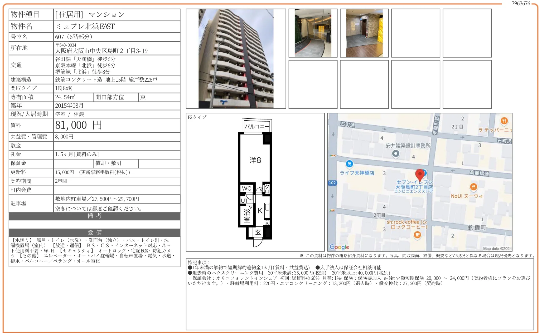The height and width of the screenshot is (333, 542).
Task: Open the stone-wall lobby photo thumbnail
Action: coord(364,33)
